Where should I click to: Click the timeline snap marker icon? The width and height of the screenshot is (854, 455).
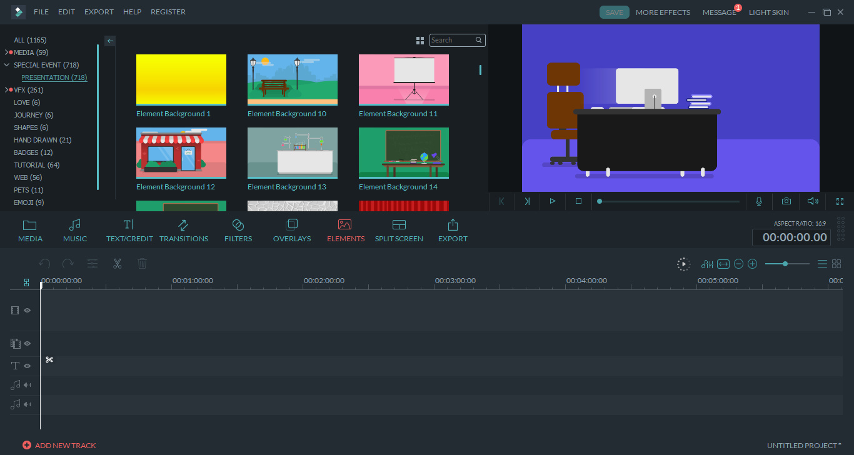[x=26, y=282]
